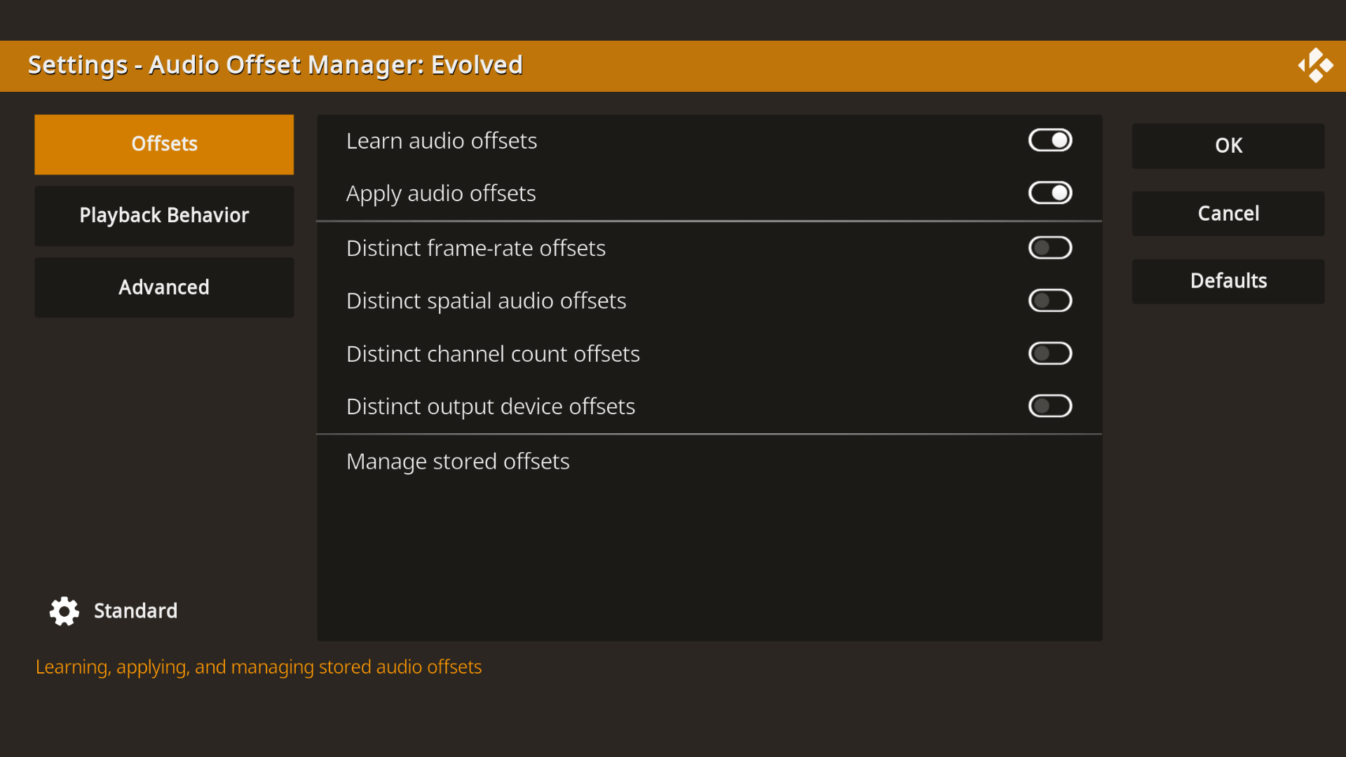
Task: Click the settings level gear icon
Action: pyautogui.click(x=64, y=611)
